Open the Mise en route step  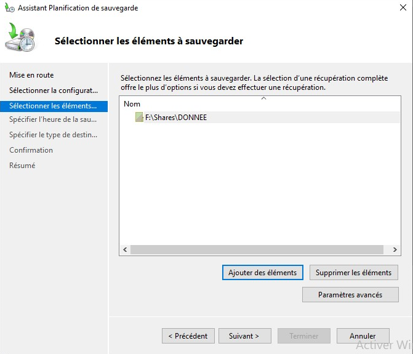(x=31, y=75)
